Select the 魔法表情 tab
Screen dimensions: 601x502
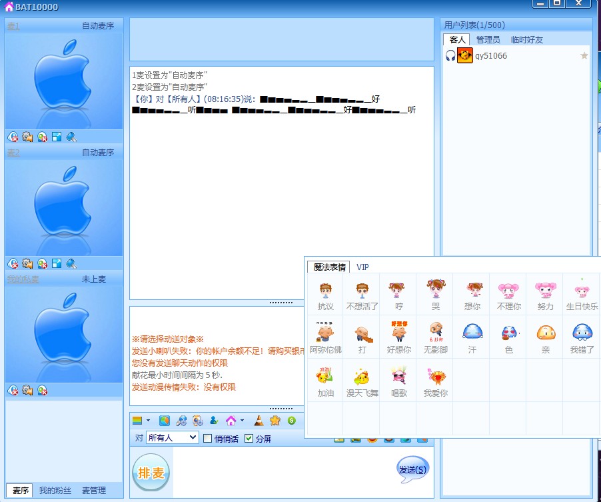coord(329,267)
